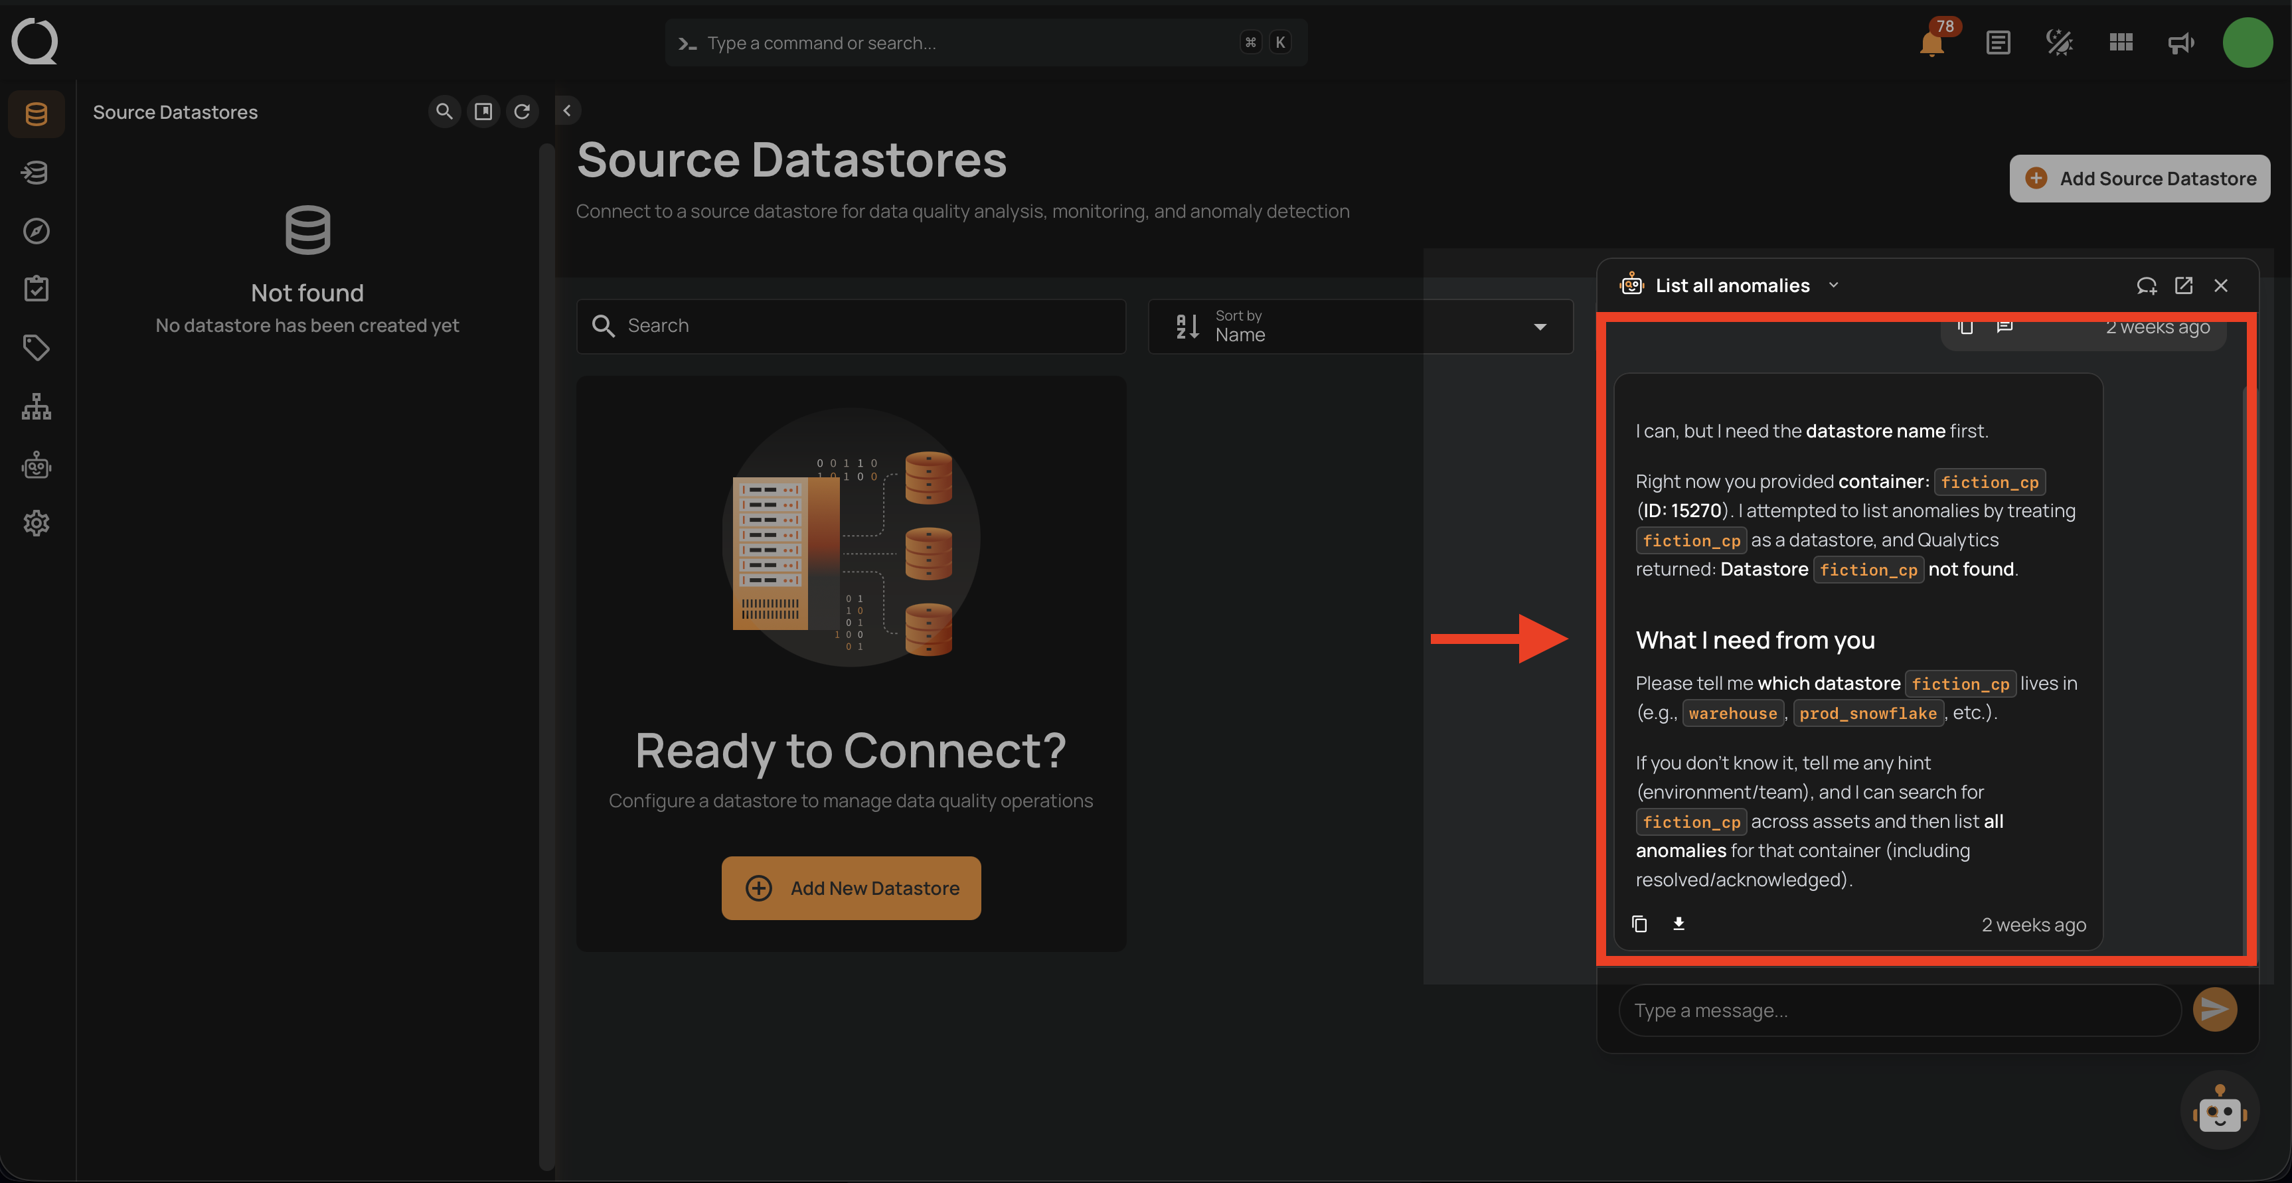The image size is (2292, 1183).
Task: Copy the assistant's chat response
Action: coord(1639,924)
